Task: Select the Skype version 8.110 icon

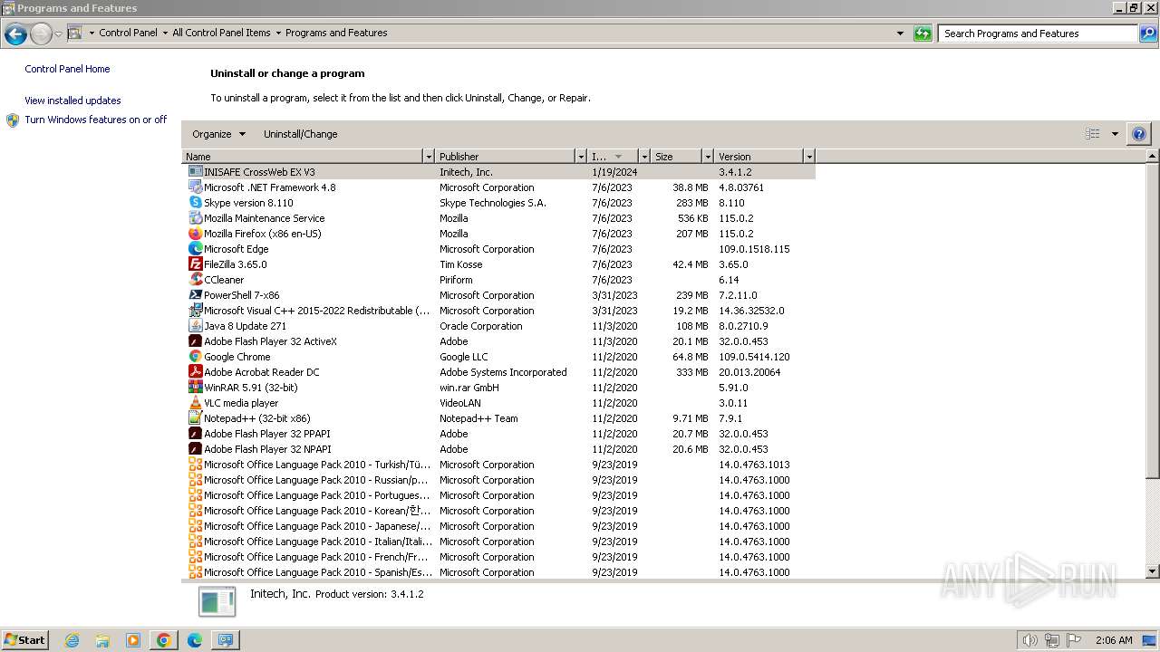Action: tap(195, 202)
